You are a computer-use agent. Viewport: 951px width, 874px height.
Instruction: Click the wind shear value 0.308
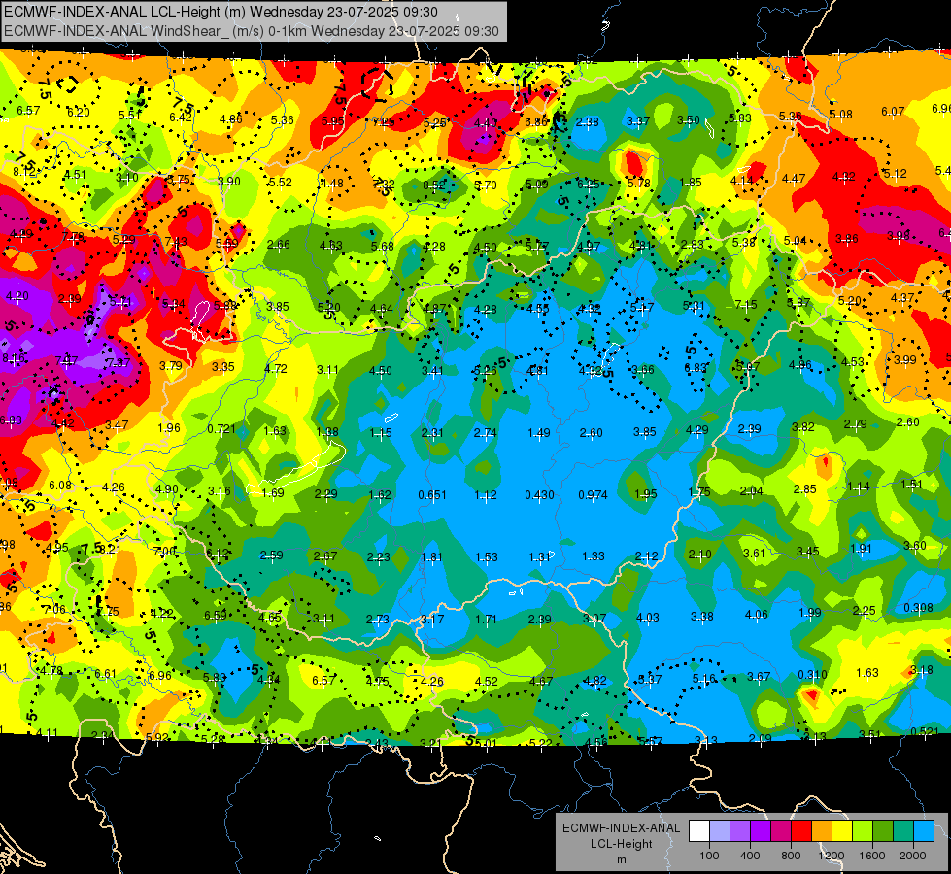(918, 607)
